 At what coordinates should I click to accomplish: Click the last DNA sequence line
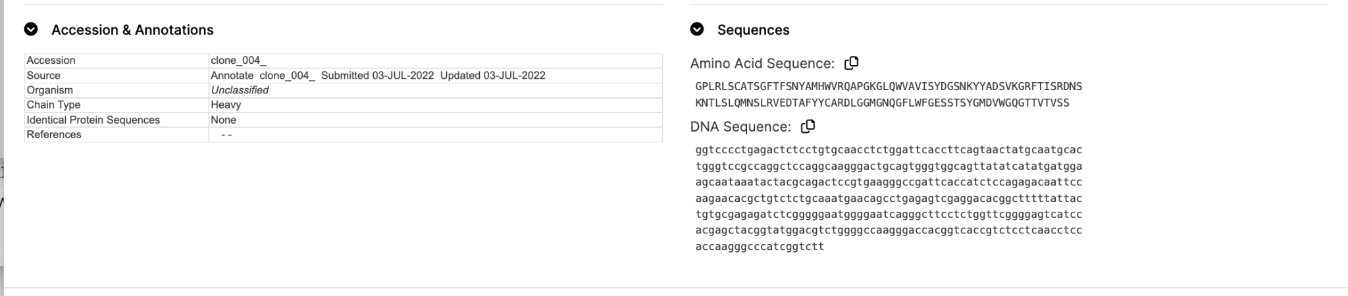click(760, 247)
